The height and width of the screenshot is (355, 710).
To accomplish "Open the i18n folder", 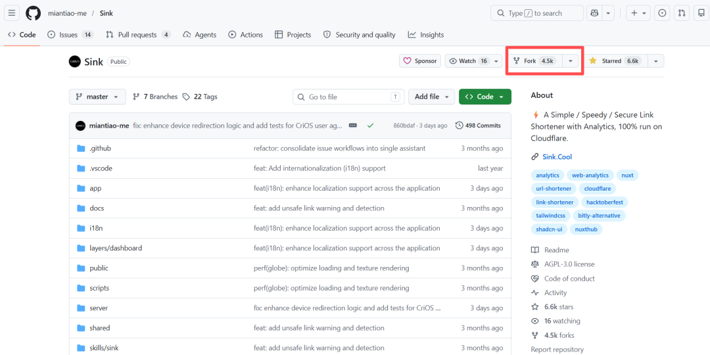I will [x=96, y=228].
